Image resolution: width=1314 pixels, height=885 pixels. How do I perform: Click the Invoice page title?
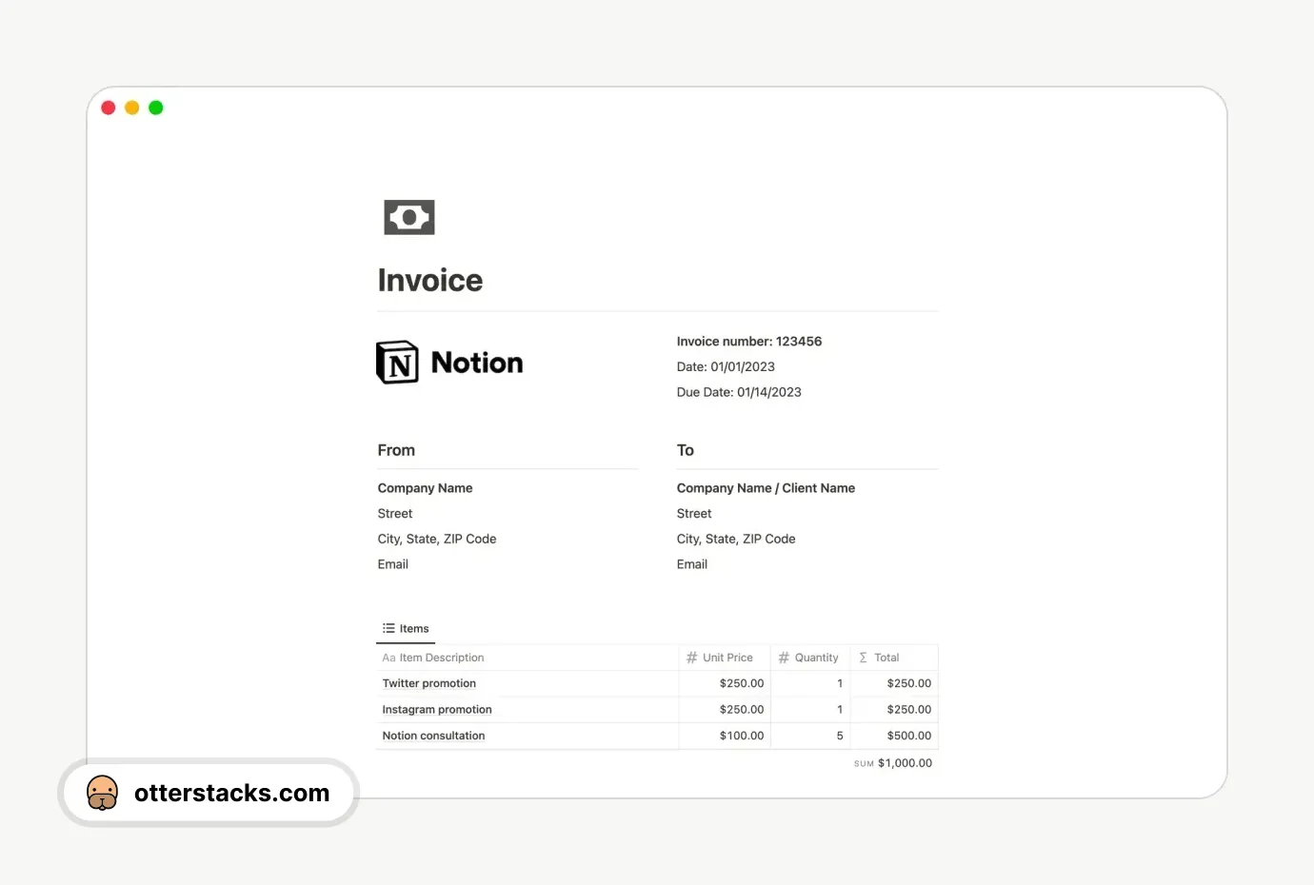pyautogui.click(x=430, y=281)
